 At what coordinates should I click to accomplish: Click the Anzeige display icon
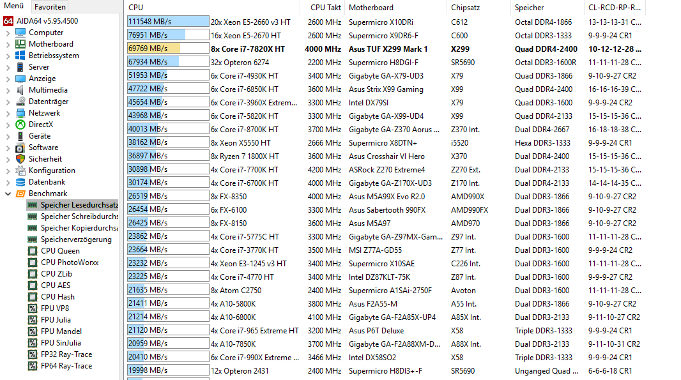[x=20, y=79]
